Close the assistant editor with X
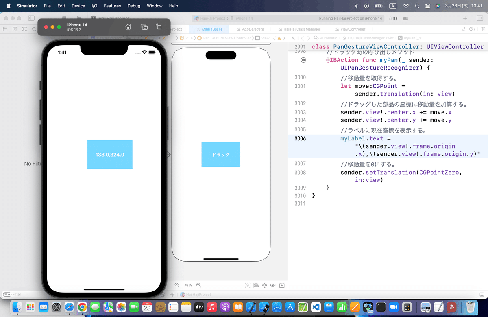The width and height of the screenshot is (488, 317). (293, 38)
